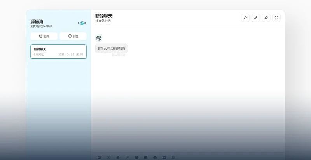Viewport: 311px width, 160px height.
Task: Click the 2026/10/16 21:33:08 timestamp in sidebar
Action: pyautogui.click(x=71, y=55)
